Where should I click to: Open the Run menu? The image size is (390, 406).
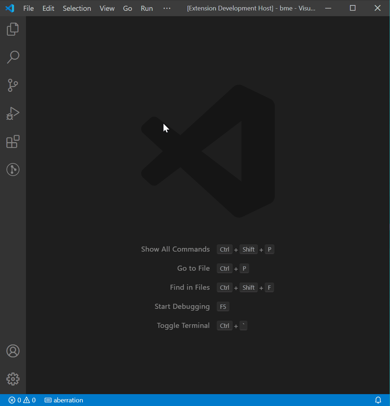tap(147, 8)
